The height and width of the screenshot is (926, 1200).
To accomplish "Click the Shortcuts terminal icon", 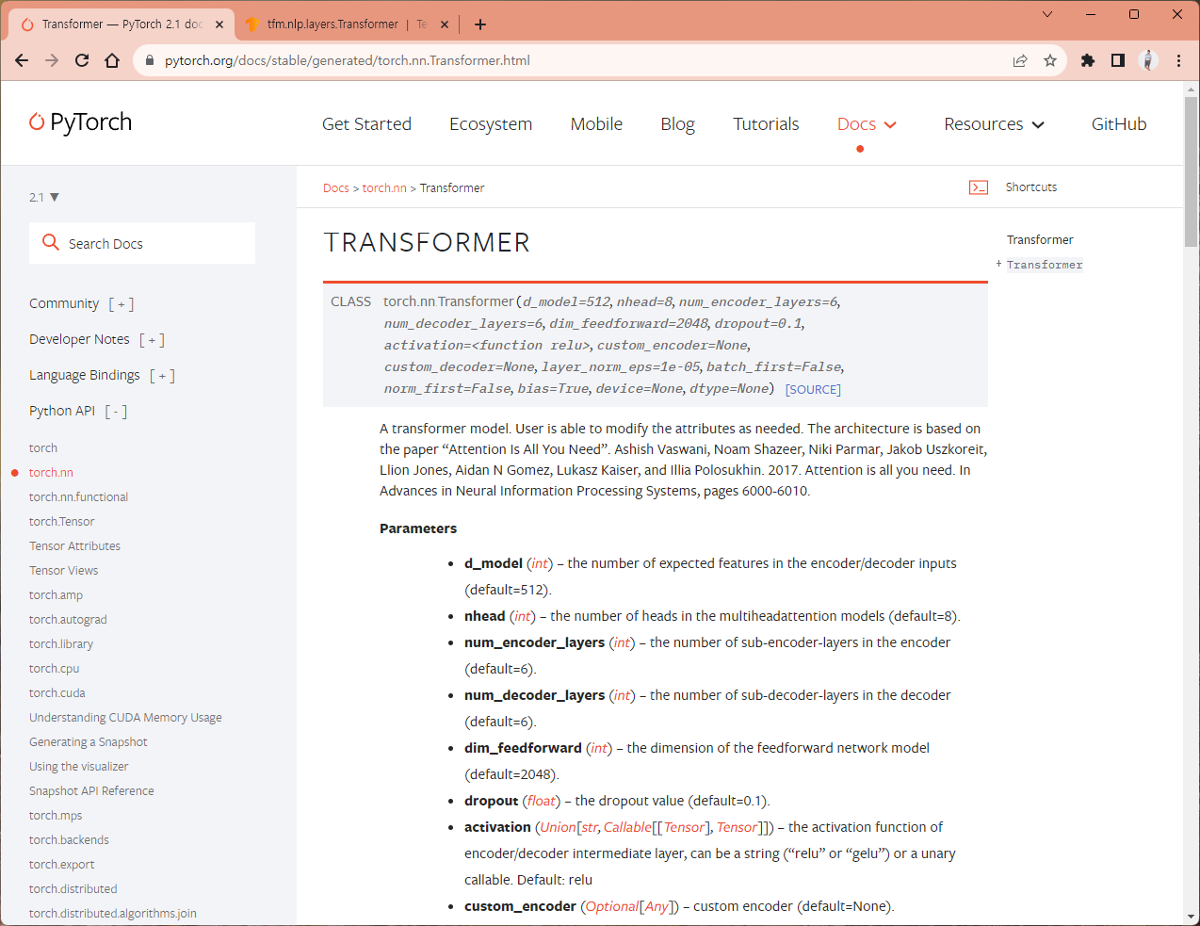I will tap(979, 187).
